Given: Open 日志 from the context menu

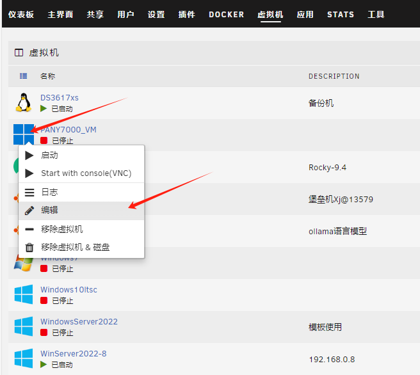Looking at the screenshot, I should click(x=49, y=192).
